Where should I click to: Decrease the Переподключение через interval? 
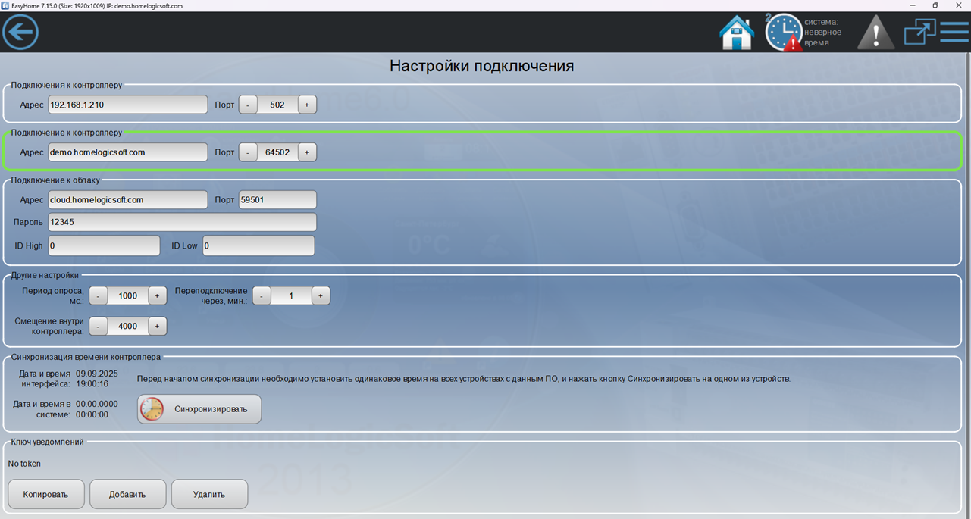[262, 295]
